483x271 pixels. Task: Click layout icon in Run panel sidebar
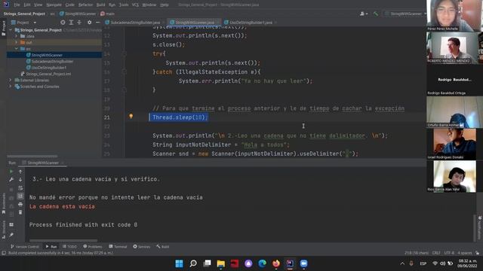11,224
